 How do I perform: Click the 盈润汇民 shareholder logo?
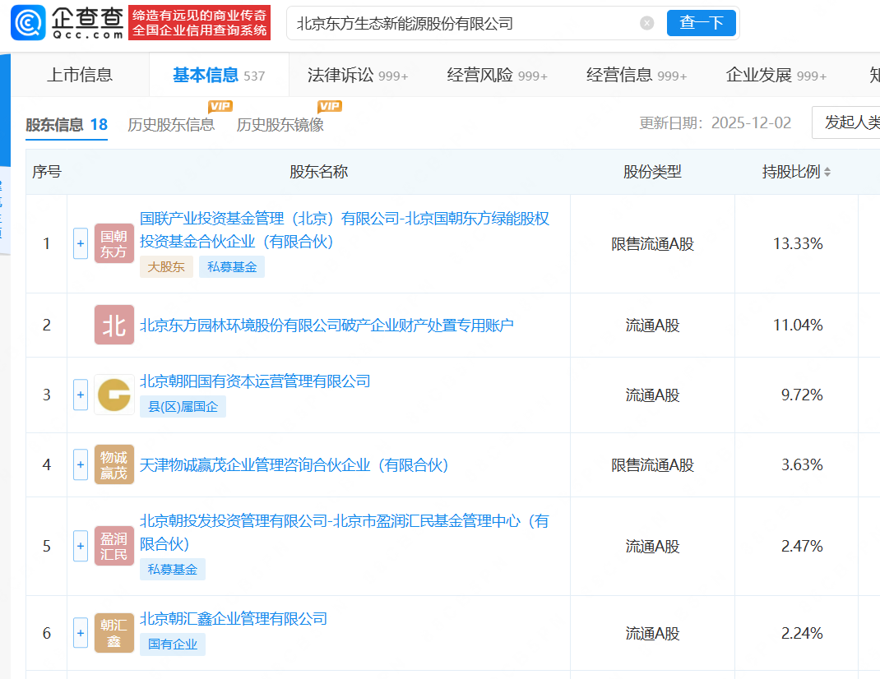pos(113,546)
